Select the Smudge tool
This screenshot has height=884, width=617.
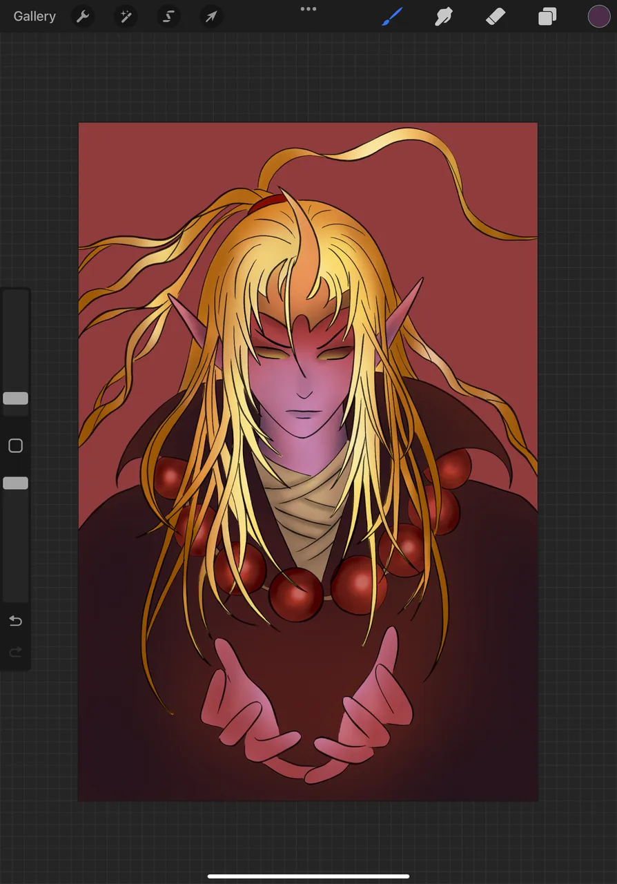point(444,17)
